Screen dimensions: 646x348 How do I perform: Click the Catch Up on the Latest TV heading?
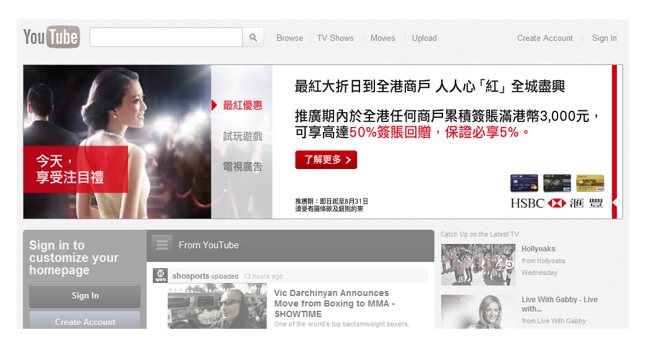480,234
